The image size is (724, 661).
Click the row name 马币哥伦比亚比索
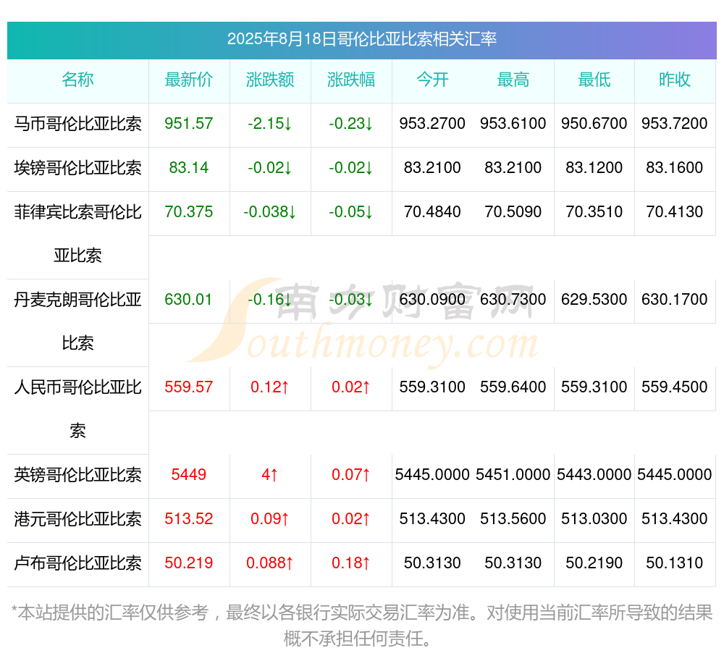(77, 124)
